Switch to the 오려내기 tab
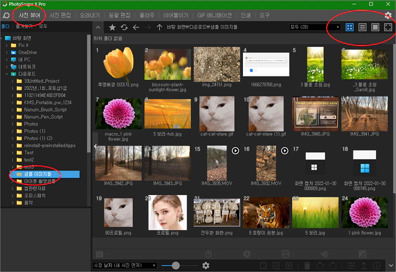This screenshot has height=272, width=396. pyautogui.click(x=90, y=15)
